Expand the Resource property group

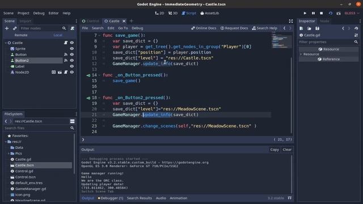coord(301,54)
